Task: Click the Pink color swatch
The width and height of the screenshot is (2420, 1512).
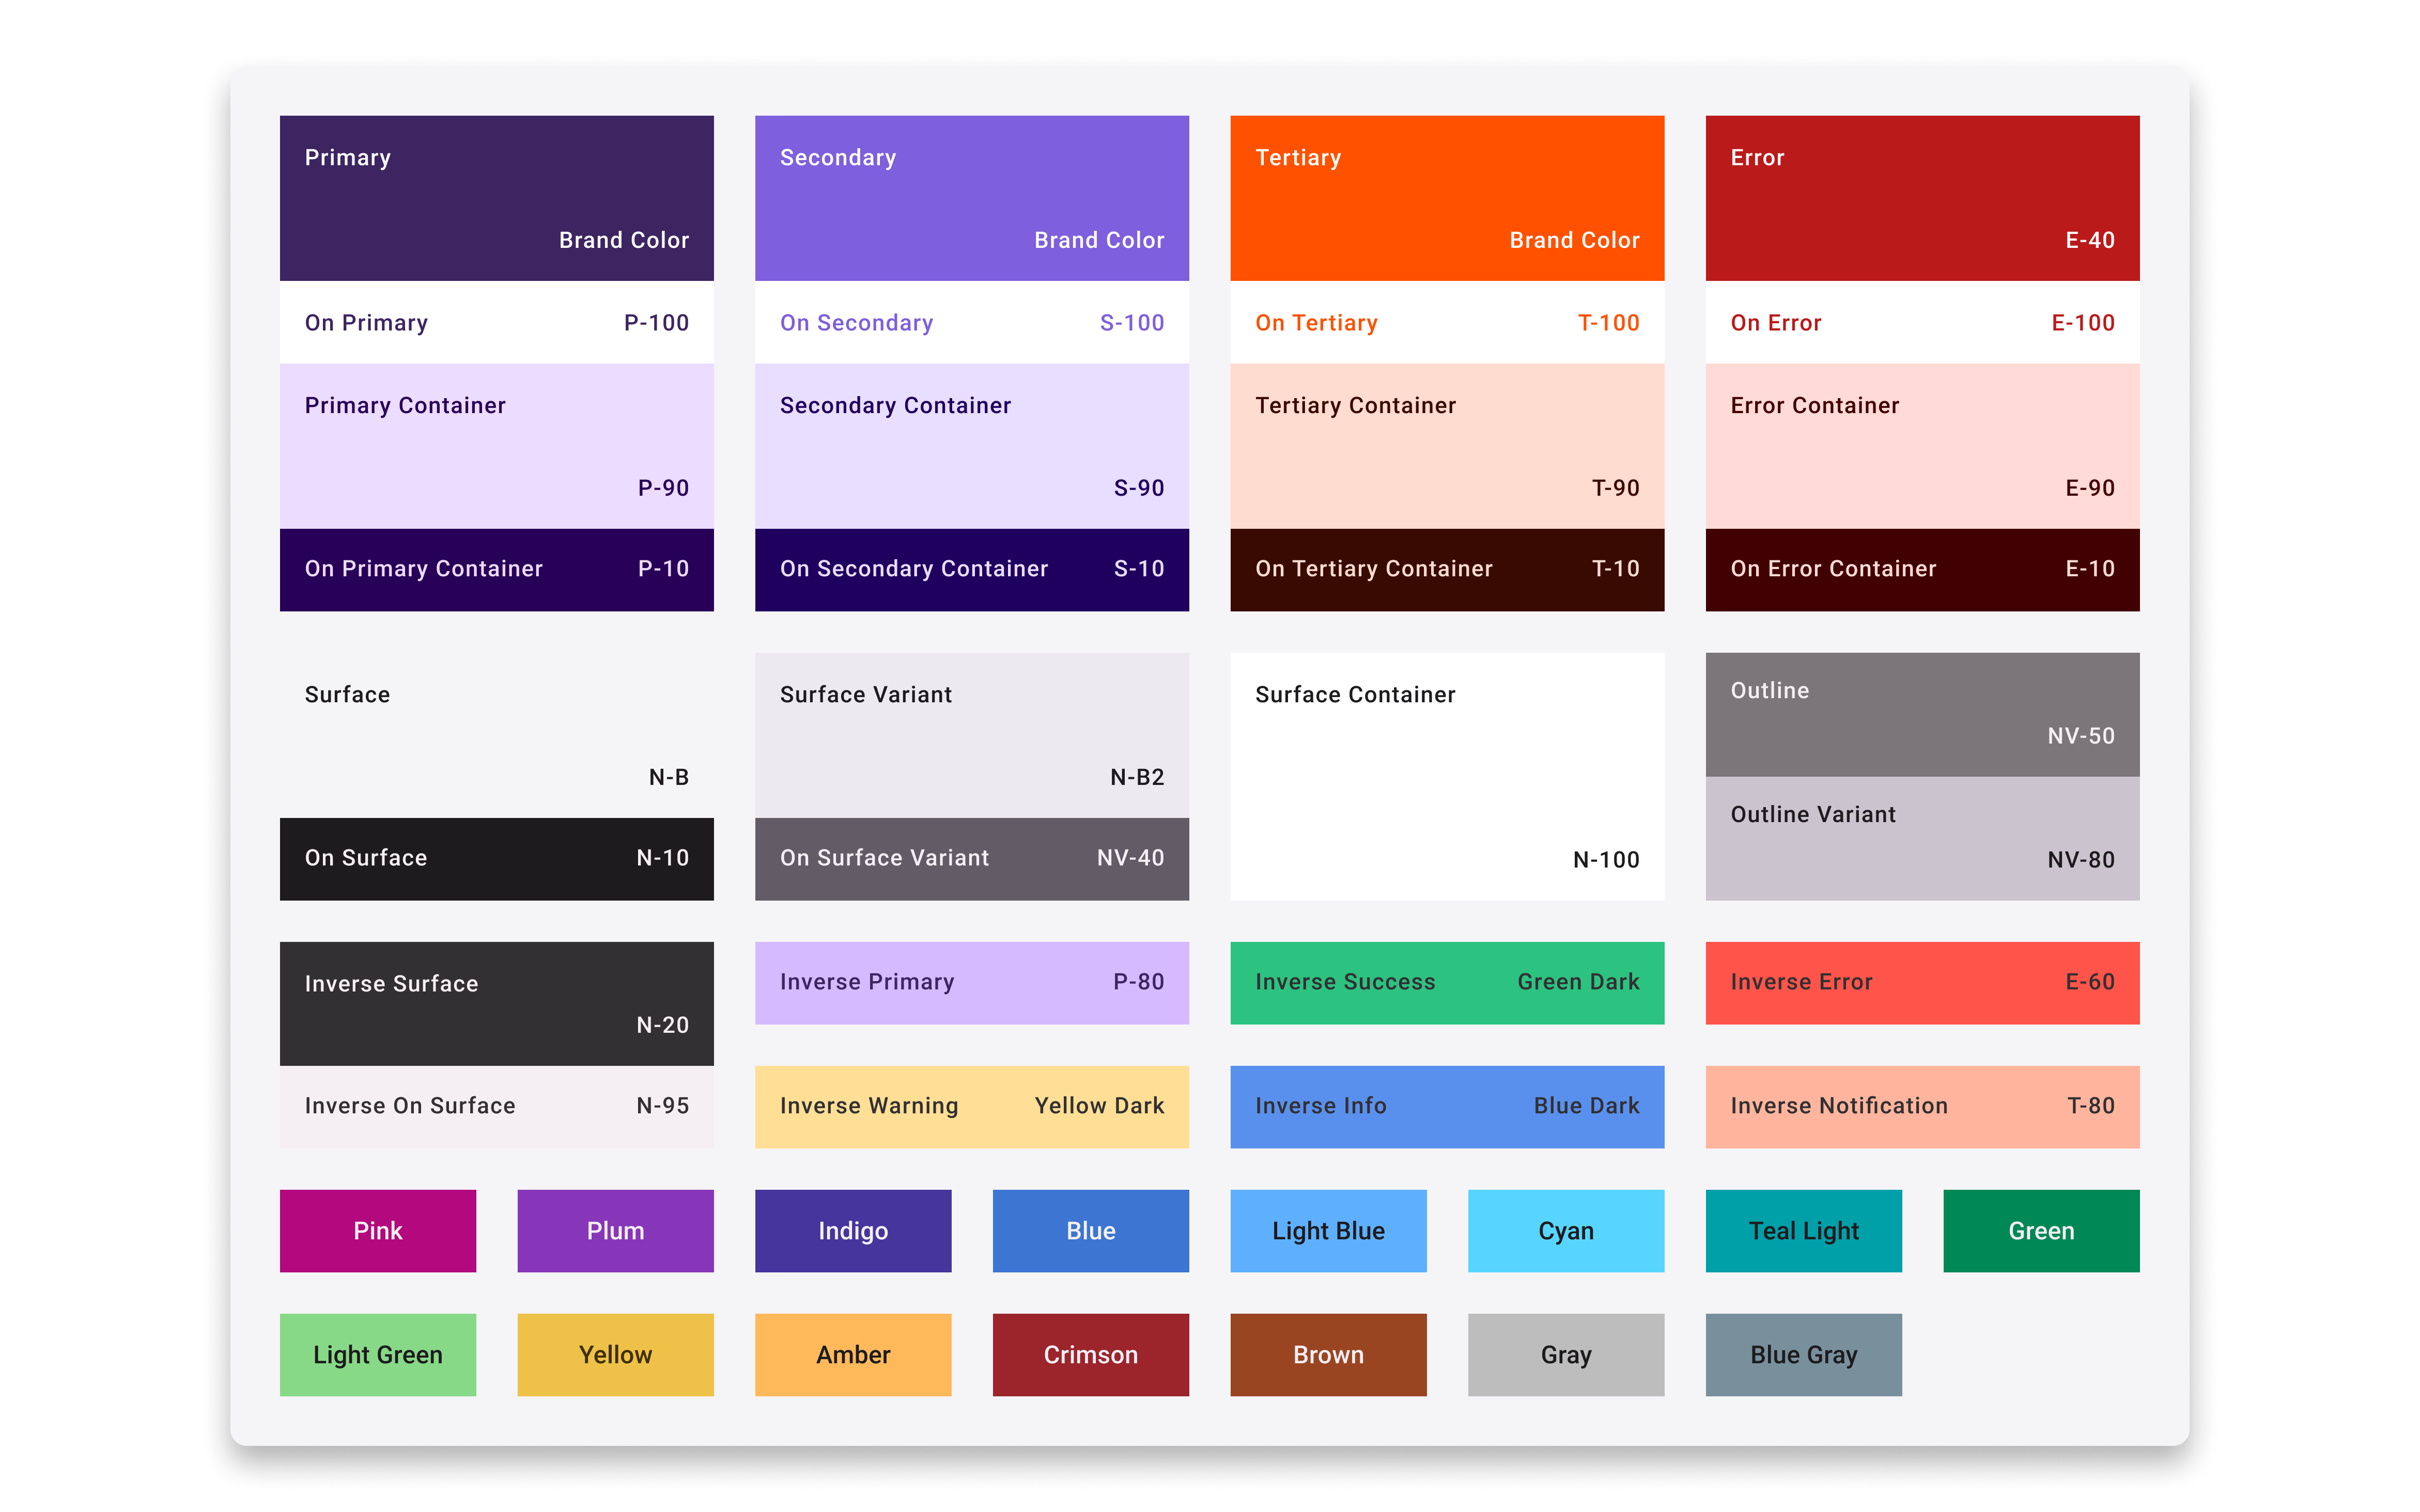Action: 377,1231
